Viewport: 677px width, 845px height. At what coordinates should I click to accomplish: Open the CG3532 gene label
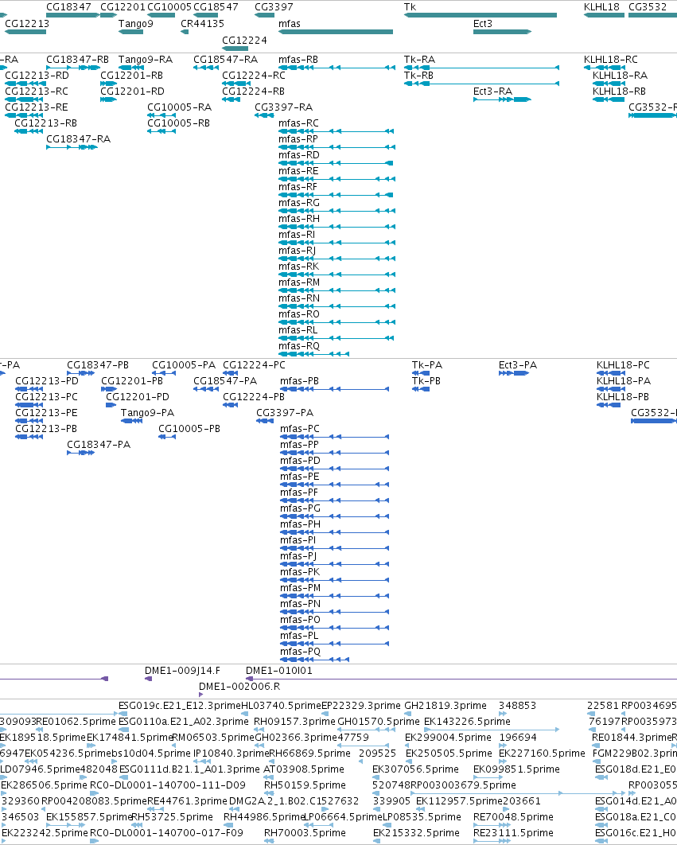(648, 7)
